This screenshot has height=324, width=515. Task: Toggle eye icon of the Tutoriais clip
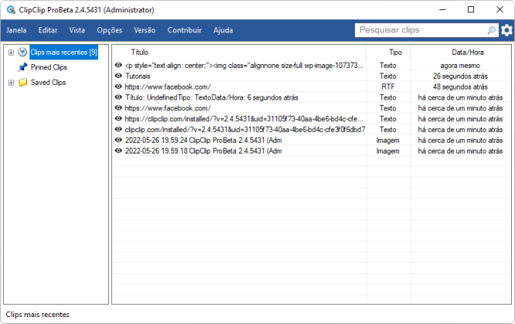point(118,76)
